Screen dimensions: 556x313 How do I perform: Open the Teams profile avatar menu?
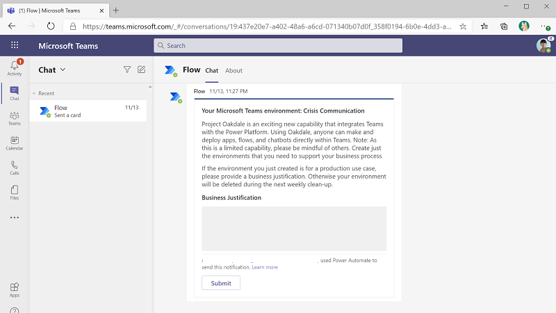543,45
